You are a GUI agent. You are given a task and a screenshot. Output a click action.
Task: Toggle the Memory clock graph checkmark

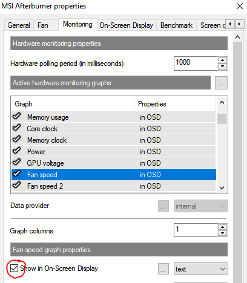click(17, 140)
